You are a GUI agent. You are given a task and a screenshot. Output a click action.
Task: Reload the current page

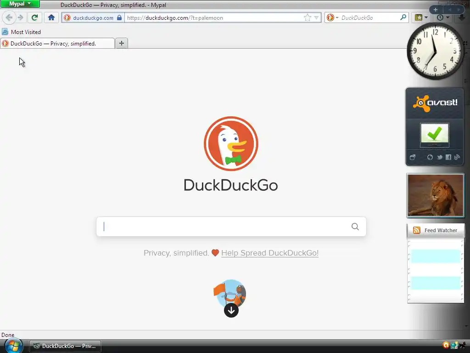point(34,17)
